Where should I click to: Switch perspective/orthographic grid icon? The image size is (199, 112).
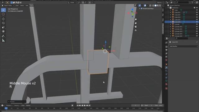pos(136,30)
